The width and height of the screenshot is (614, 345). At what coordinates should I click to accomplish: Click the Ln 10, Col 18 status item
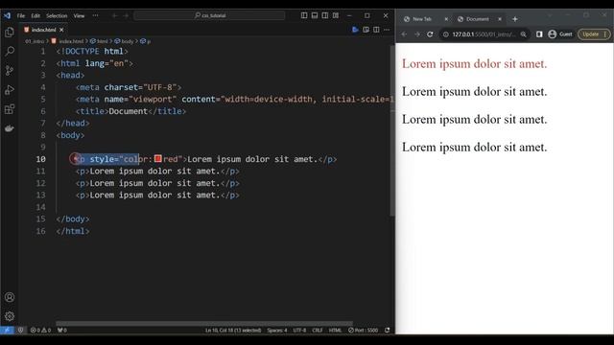pyautogui.click(x=233, y=330)
